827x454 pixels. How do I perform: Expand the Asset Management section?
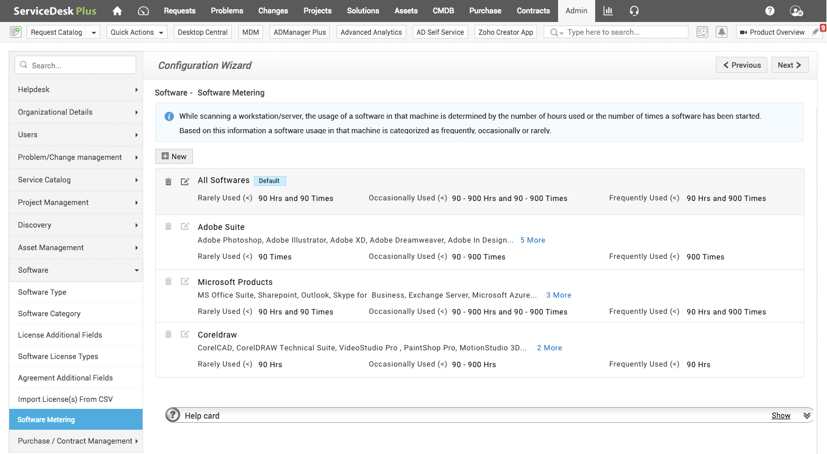[76, 248]
